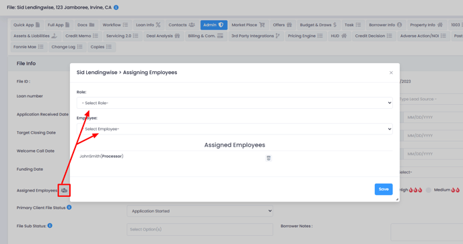Open the Application Started status dropdown
Image resolution: width=463 pixels, height=244 pixels.
click(x=200, y=211)
